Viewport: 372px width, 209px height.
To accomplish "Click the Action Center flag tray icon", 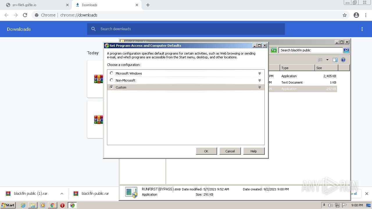I will tap(344, 205).
